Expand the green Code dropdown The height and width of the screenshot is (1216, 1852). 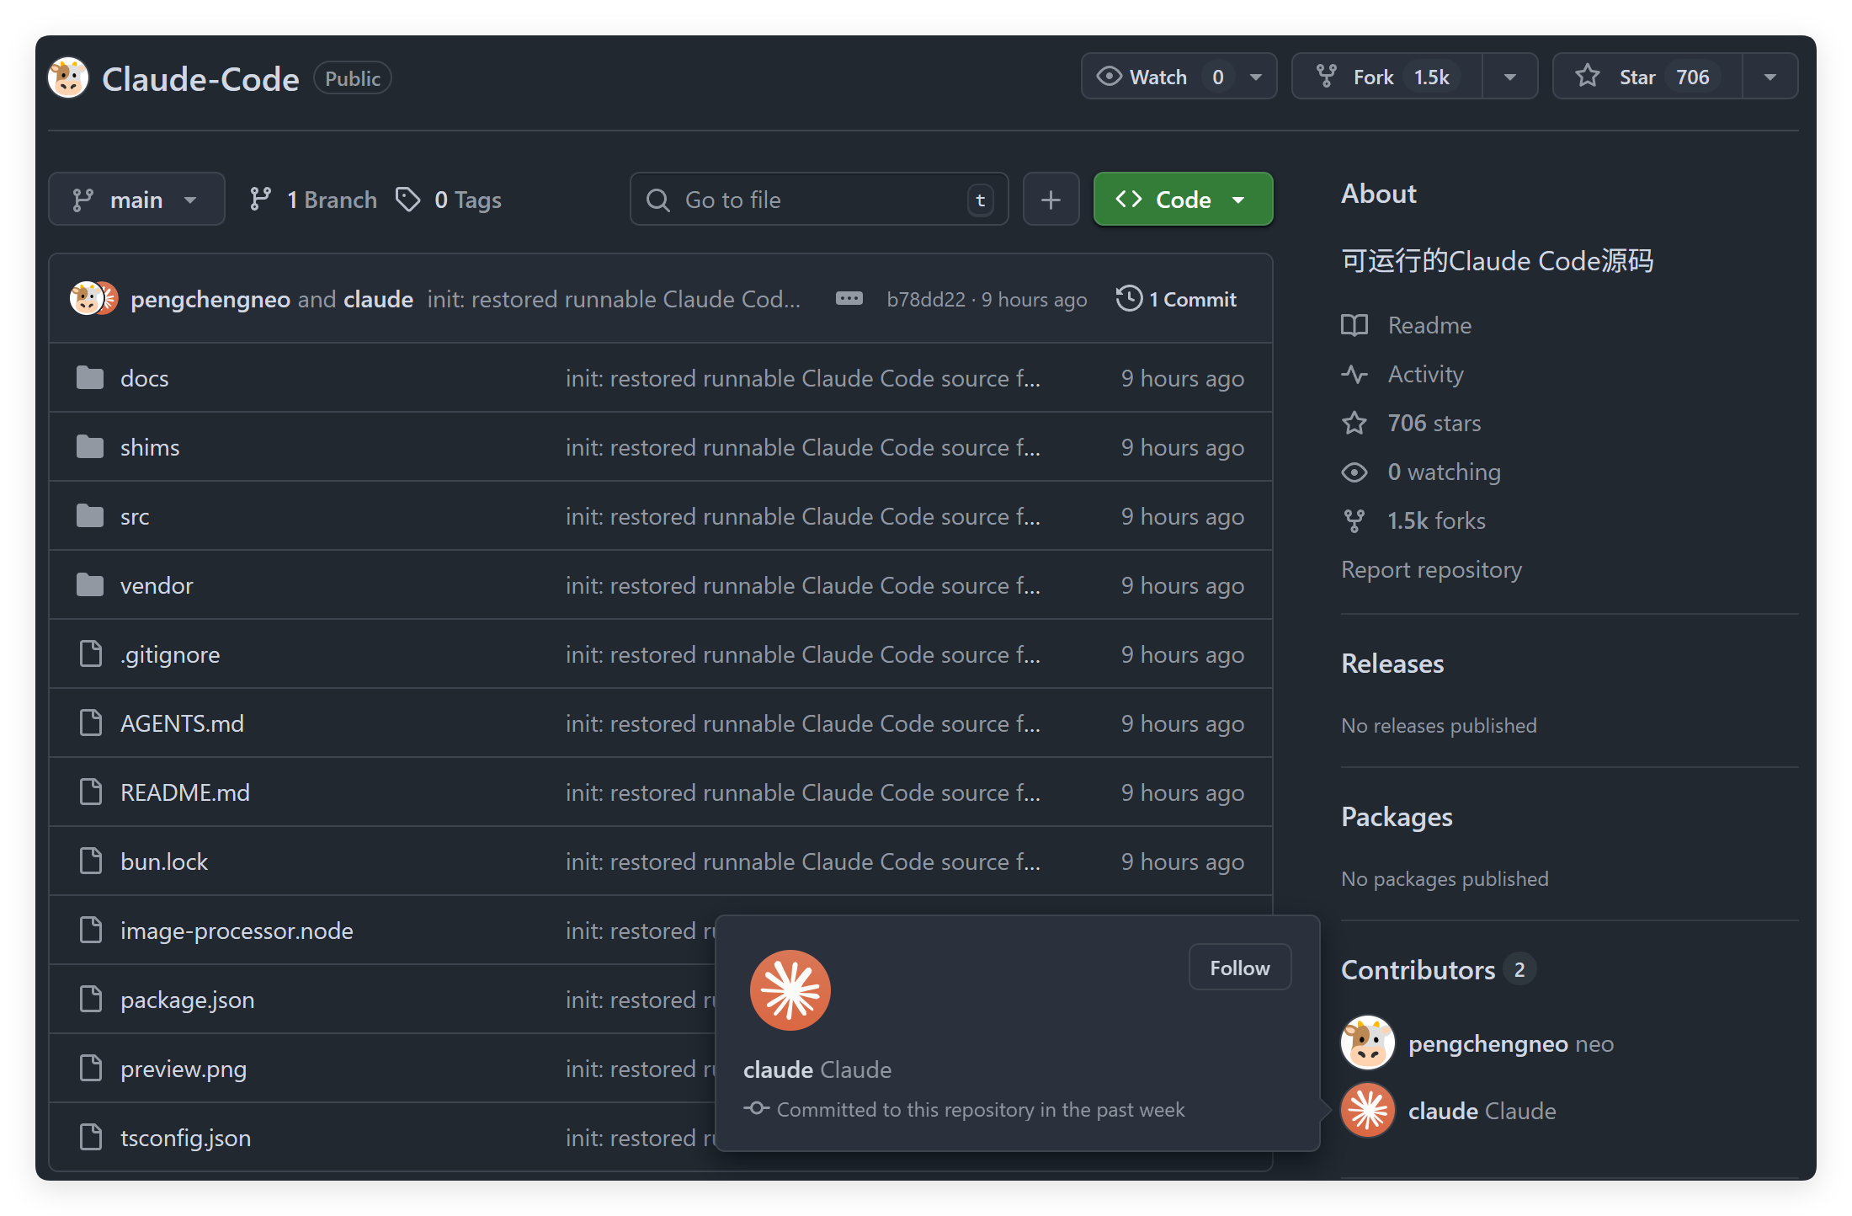coord(1183,200)
